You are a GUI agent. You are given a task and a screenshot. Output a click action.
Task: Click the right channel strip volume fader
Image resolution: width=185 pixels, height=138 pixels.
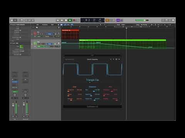[24, 104]
